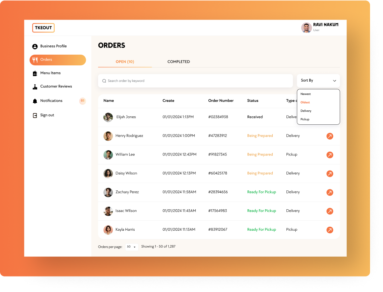Click the Name column header

[108, 101]
